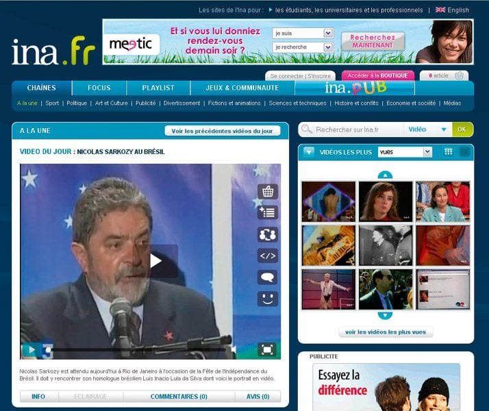Switch to grid view in Vidéos les plus
The width and height of the screenshot is (489, 411).
pos(448,151)
